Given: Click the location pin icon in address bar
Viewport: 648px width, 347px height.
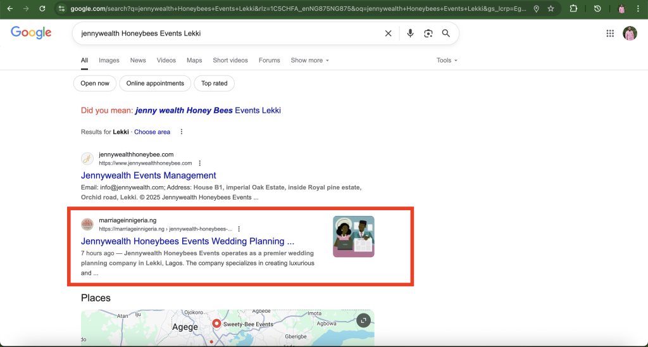Looking at the screenshot, I should 537,9.
